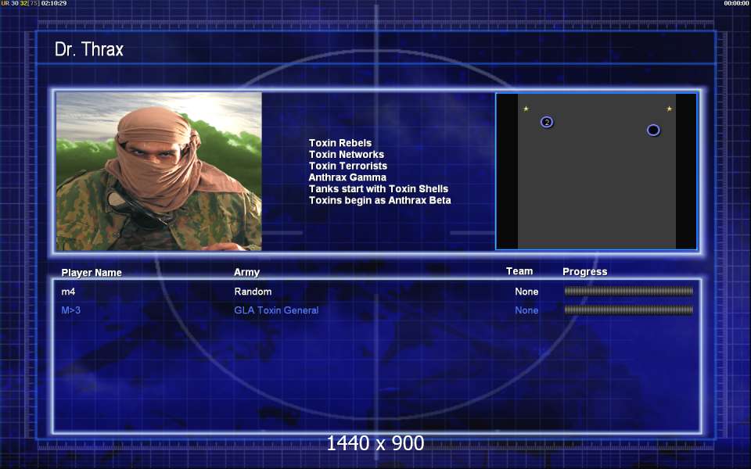This screenshot has width=751, height=469.
Task: Click the M>3 player progress bar
Action: [628, 310]
